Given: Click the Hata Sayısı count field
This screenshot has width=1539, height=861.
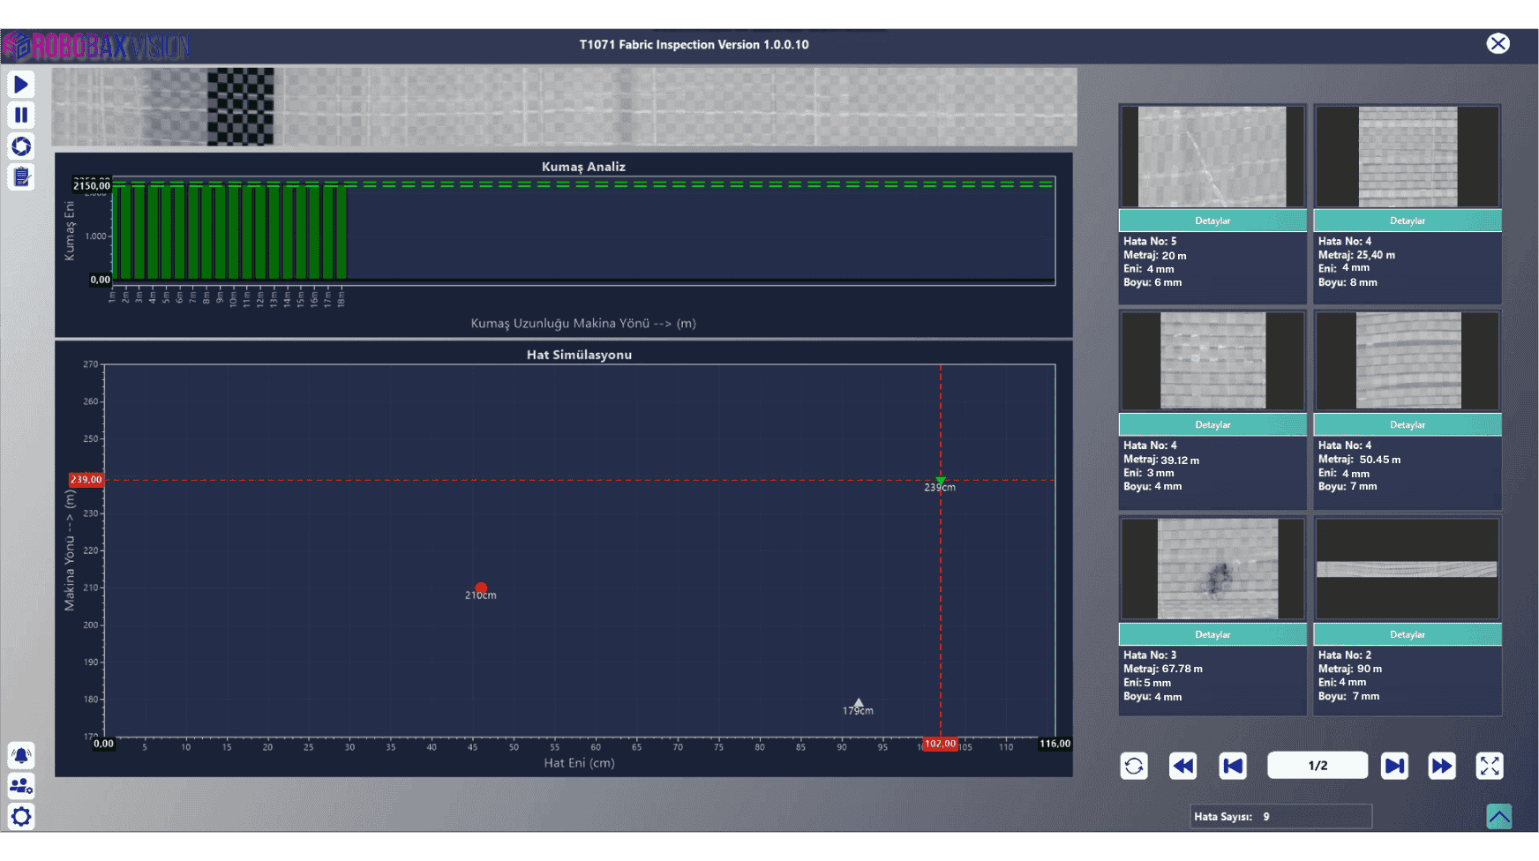Looking at the screenshot, I should click(x=1280, y=817).
